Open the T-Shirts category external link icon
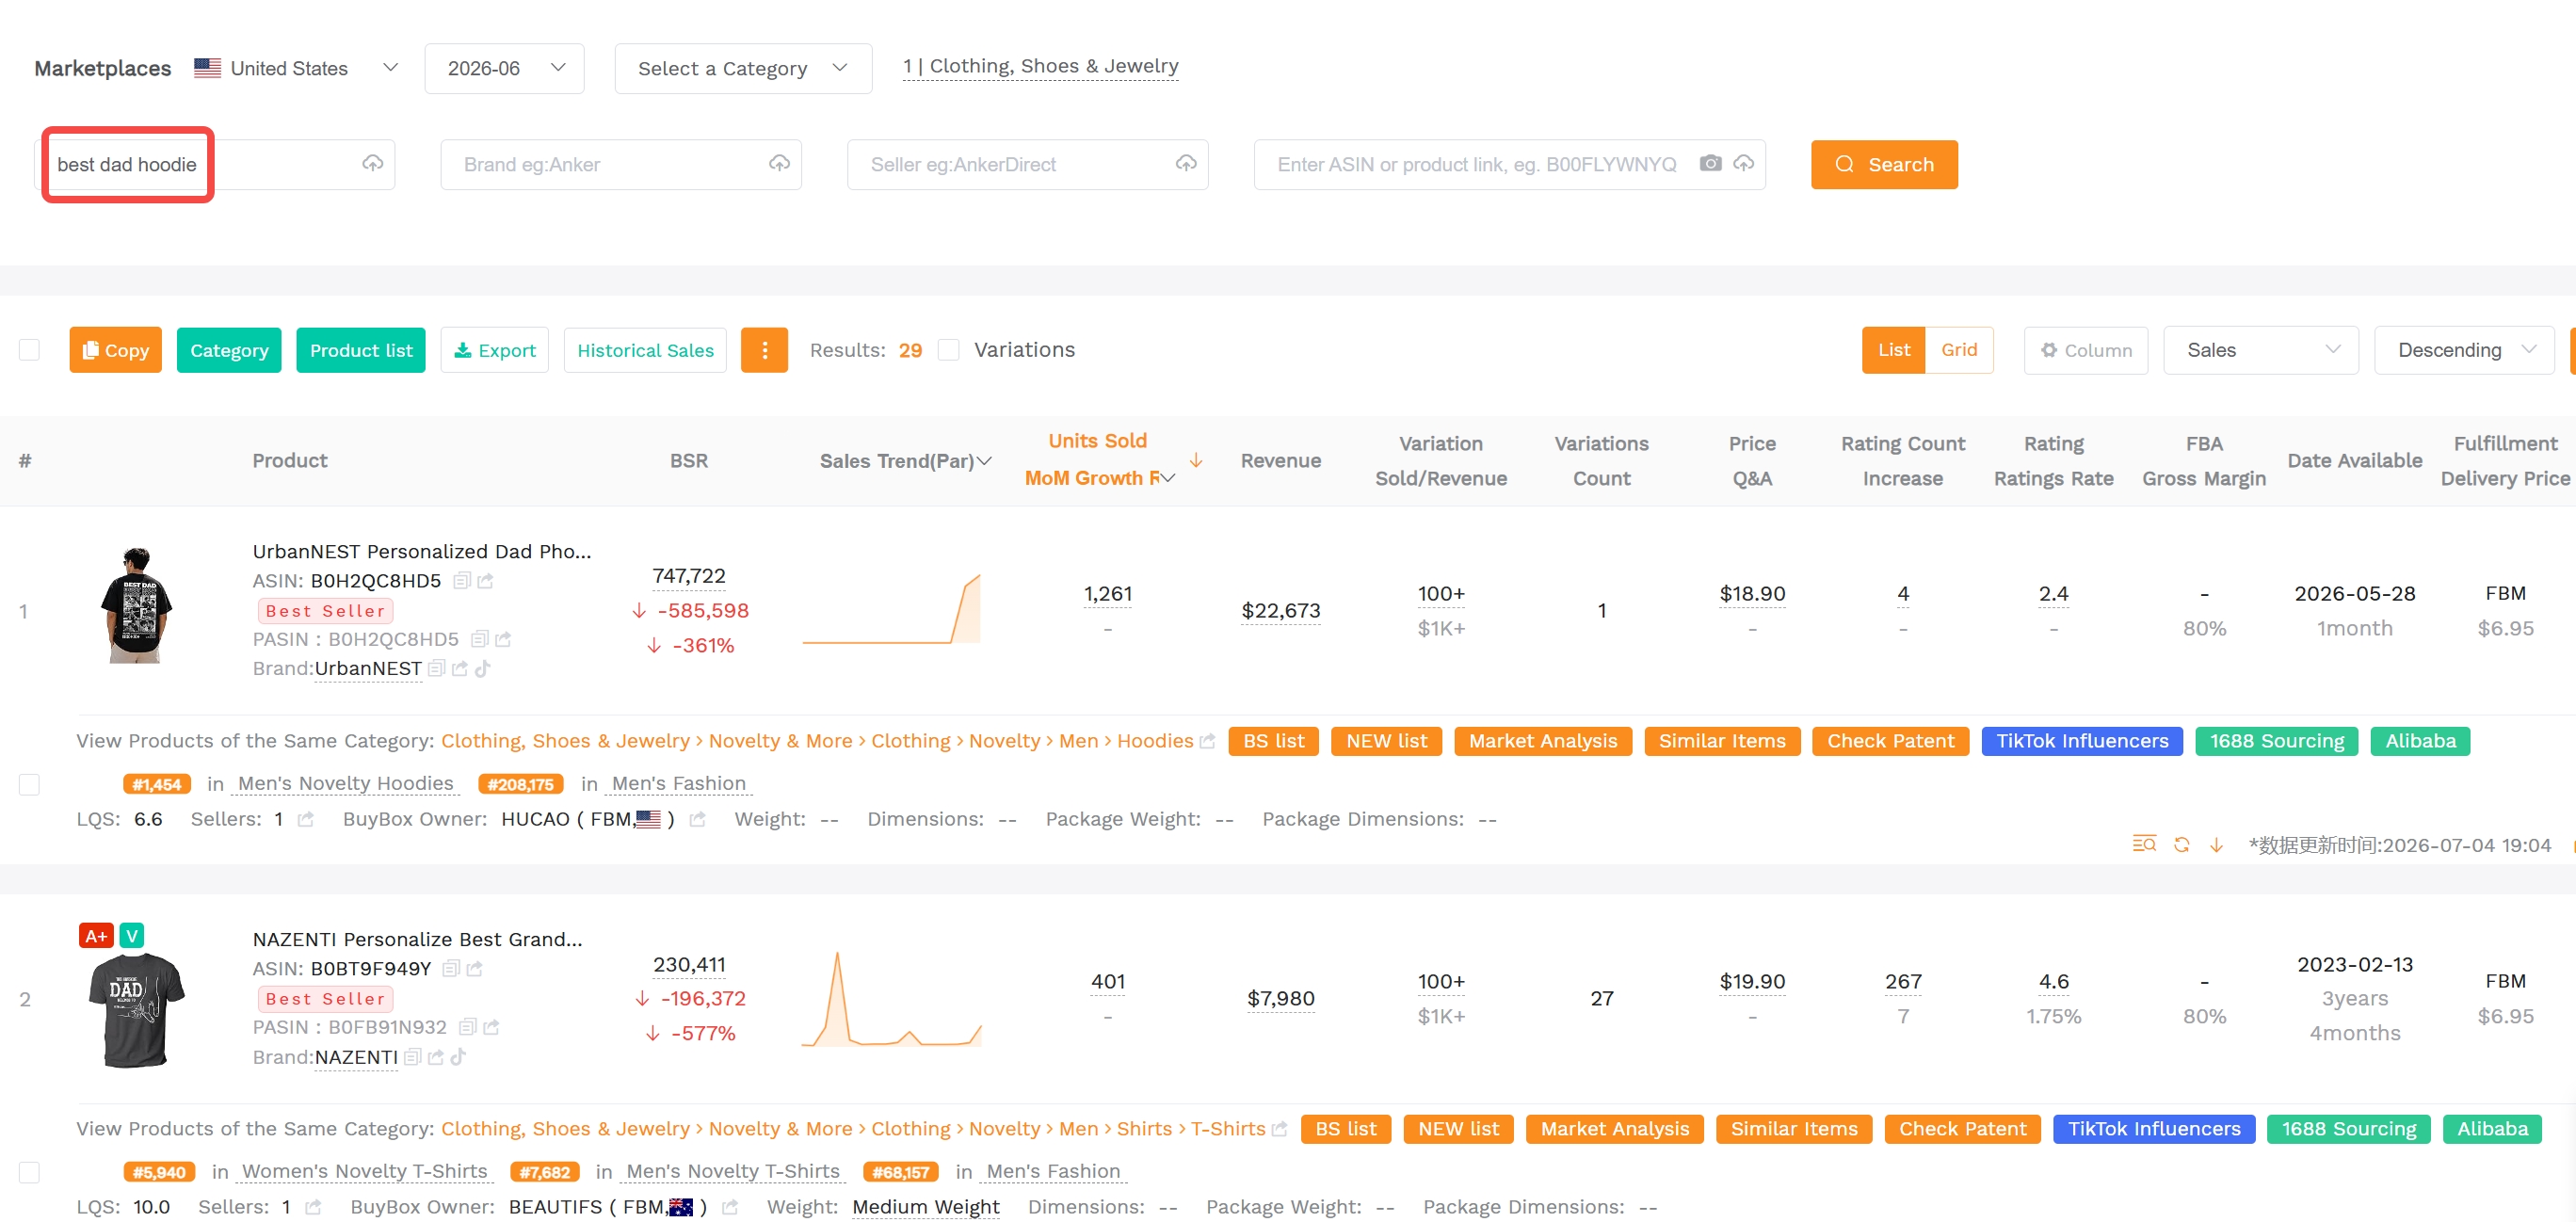 (1279, 1129)
